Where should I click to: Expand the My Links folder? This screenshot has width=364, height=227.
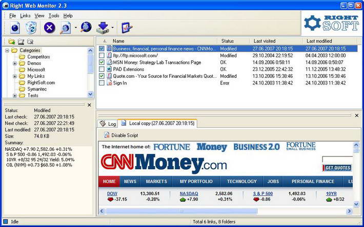pos(15,76)
